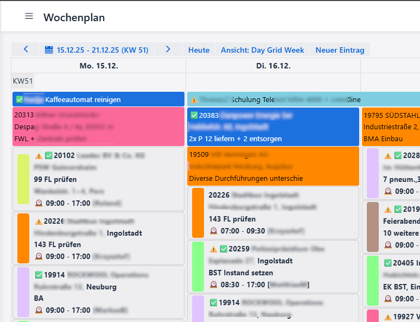Image resolution: width=420 pixels, height=322 pixels.
Task: Click clock icon on 99 FL prüfen entry
Action: [39, 203]
